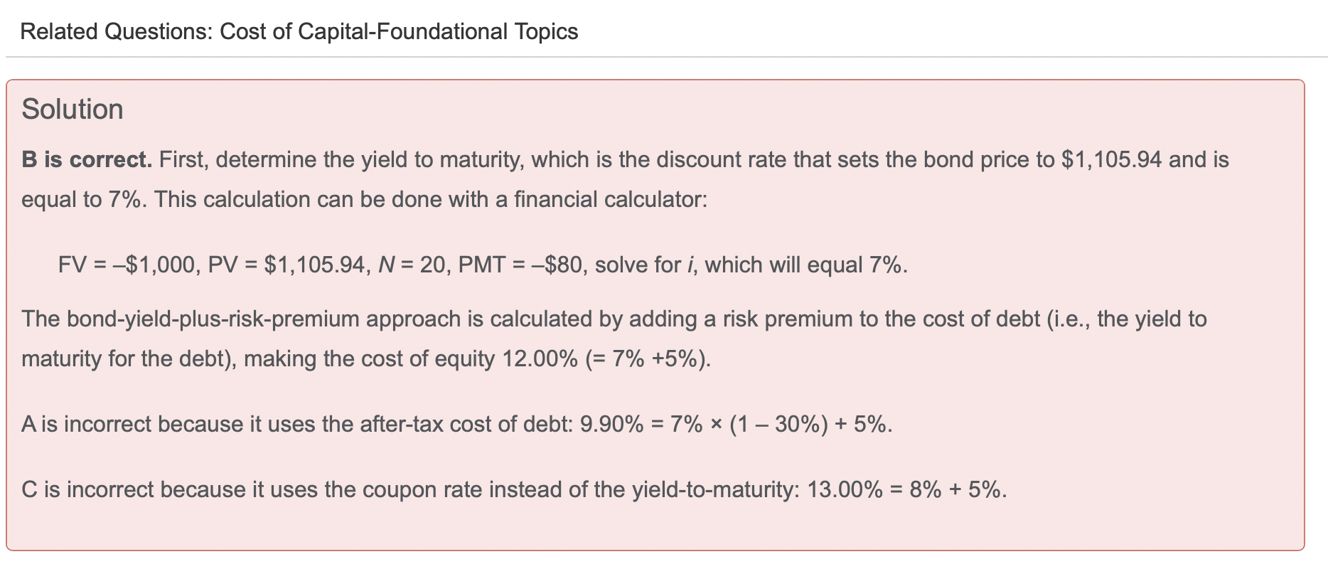
Task: Select the bold "B is correct." text
Action: pyautogui.click(x=87, y=159)
